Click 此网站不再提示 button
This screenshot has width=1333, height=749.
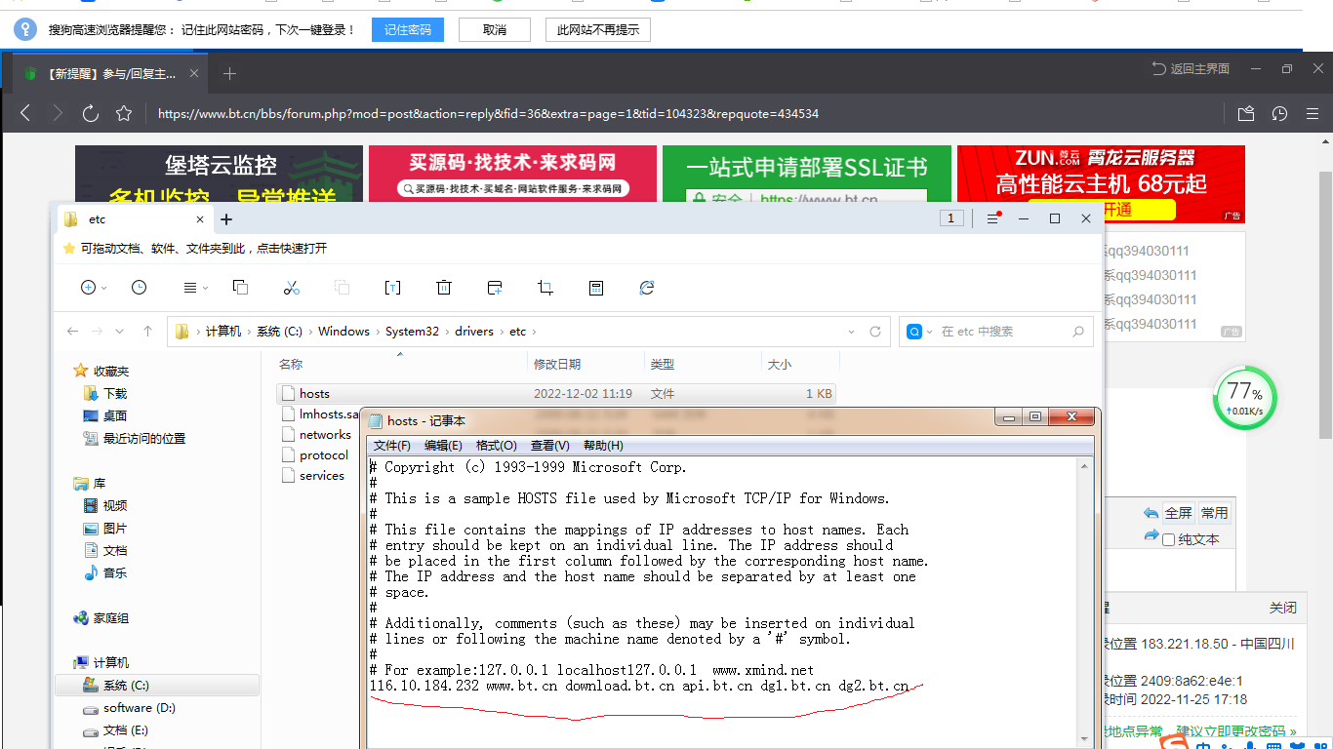[x=598, y=29]
